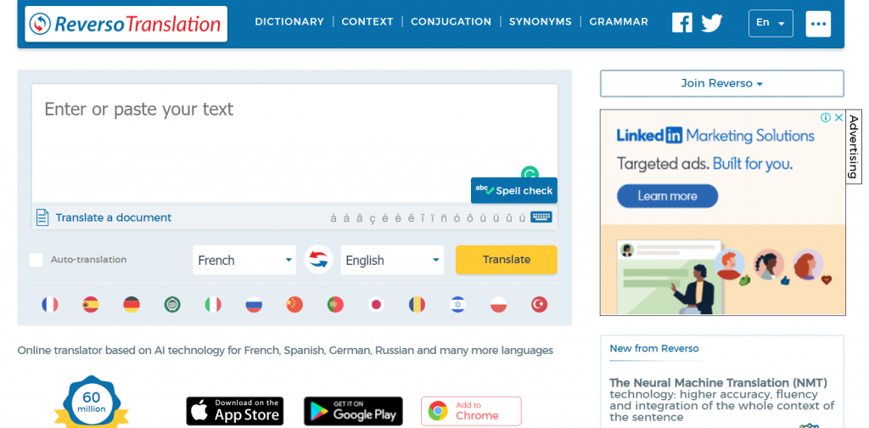The height and width of the screenshot is (428, 869).
Task: Click the Add to Chrome button
Action: click(x=471, y=411)
